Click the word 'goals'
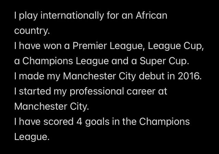 tap(97, 121)
